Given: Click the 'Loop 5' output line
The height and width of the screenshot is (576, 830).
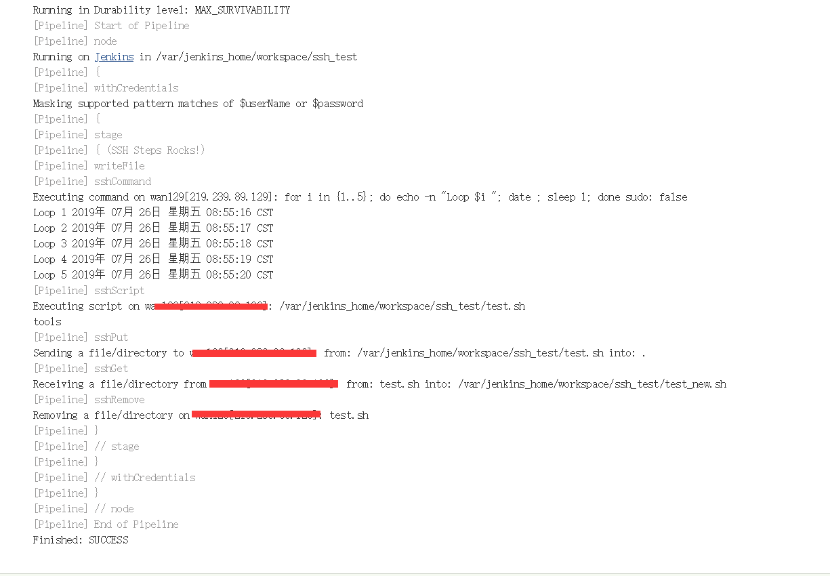Looking at the screenshot, I should (x=153, y=275).
